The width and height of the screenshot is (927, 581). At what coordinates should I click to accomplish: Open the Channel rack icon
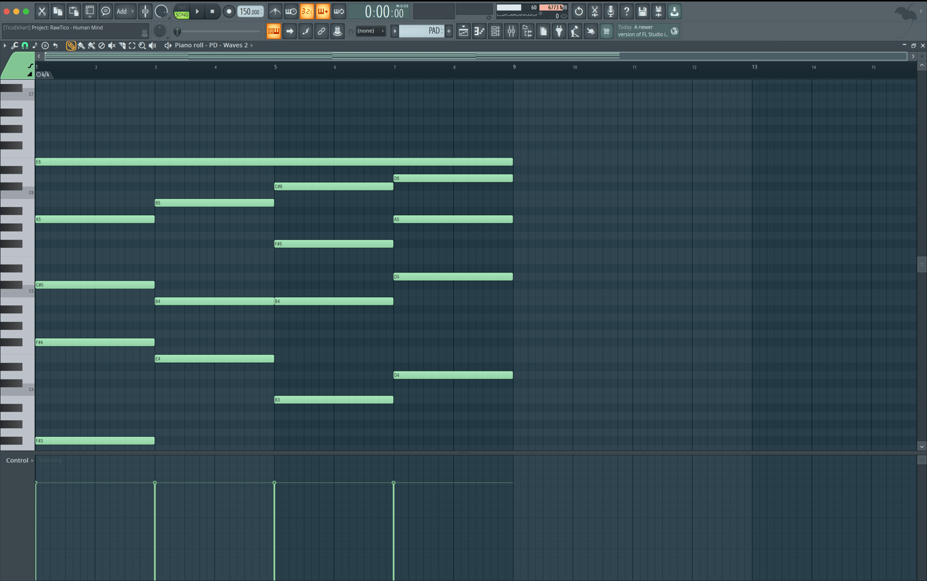point(495,31)
